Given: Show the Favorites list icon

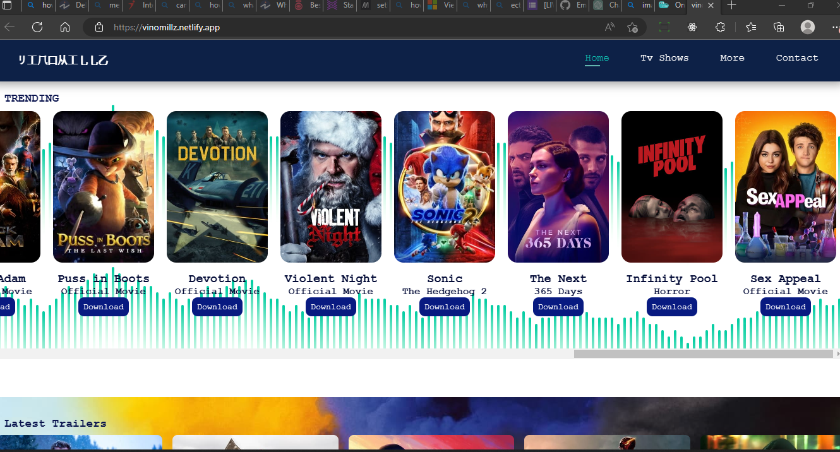Looking at the screenshot, I should [x=750, y=27].
